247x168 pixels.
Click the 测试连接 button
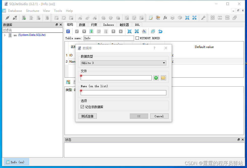tap(87, 116)
